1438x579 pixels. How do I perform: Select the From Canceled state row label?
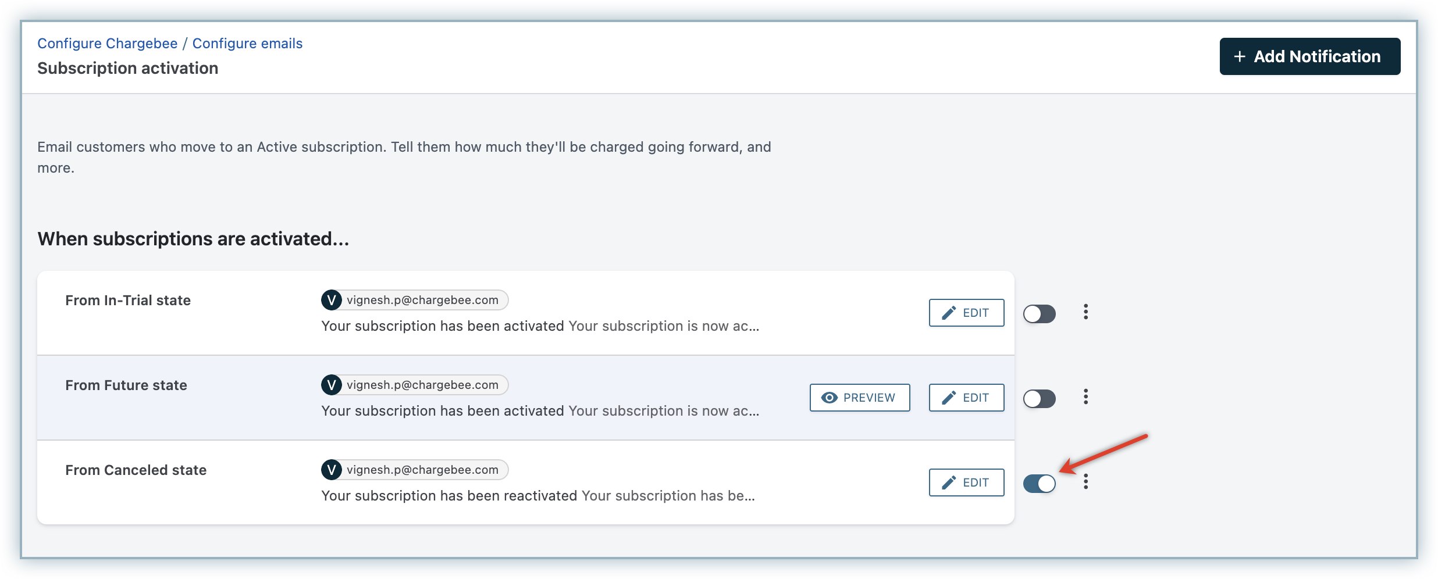tap(136, 470)
